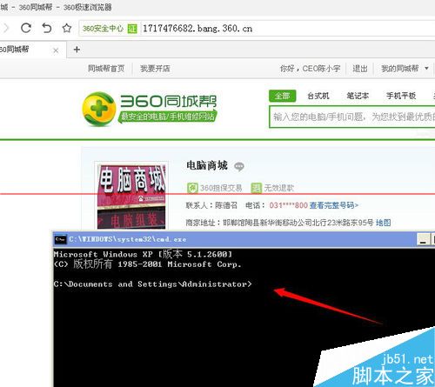Click the chat bubble icon beside 电脑商城

(x=239, y=166)
